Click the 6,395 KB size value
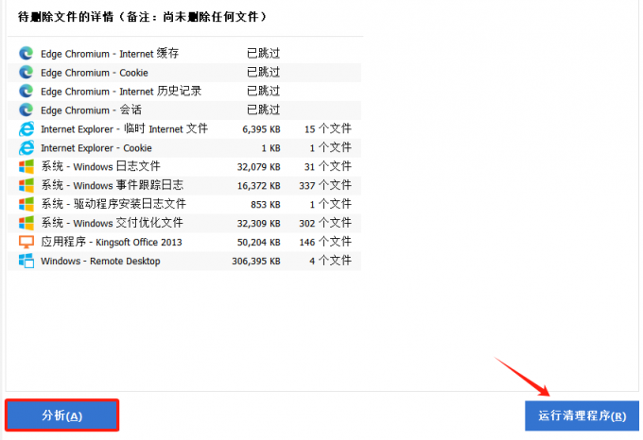Screen dimensions: 643x440 (261, 129)
